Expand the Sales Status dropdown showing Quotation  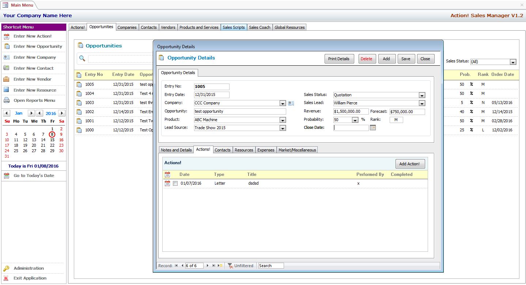pyautogui.click(x=422, y=95)
